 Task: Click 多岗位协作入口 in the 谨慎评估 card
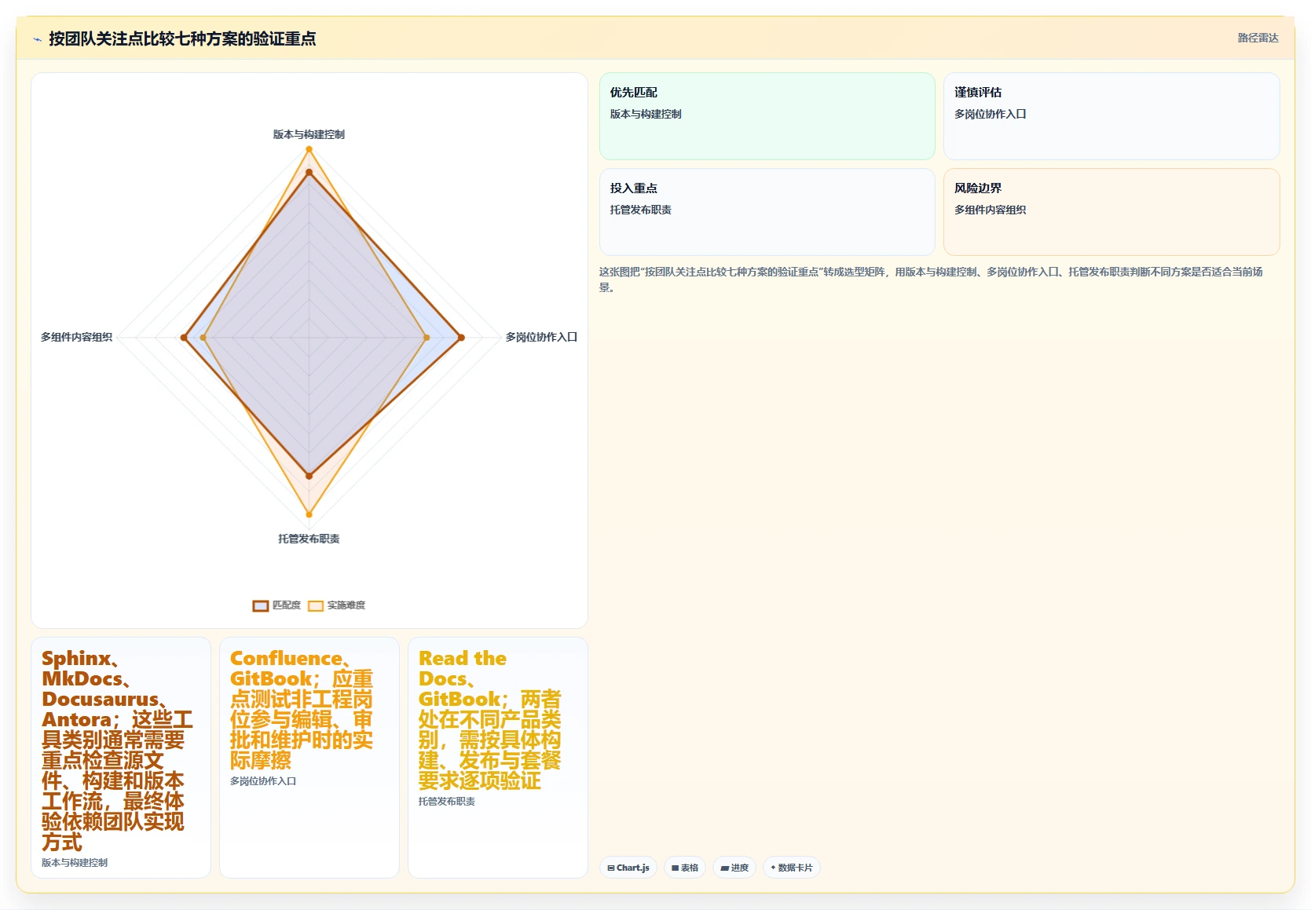[x=990, y=114]
